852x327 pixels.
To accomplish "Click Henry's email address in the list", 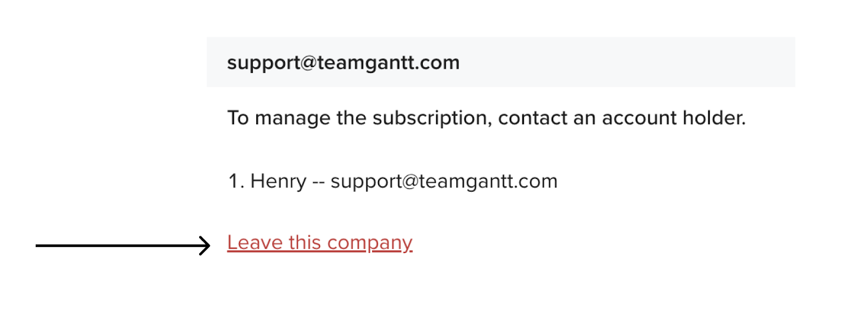I will [x=444, y=182].
